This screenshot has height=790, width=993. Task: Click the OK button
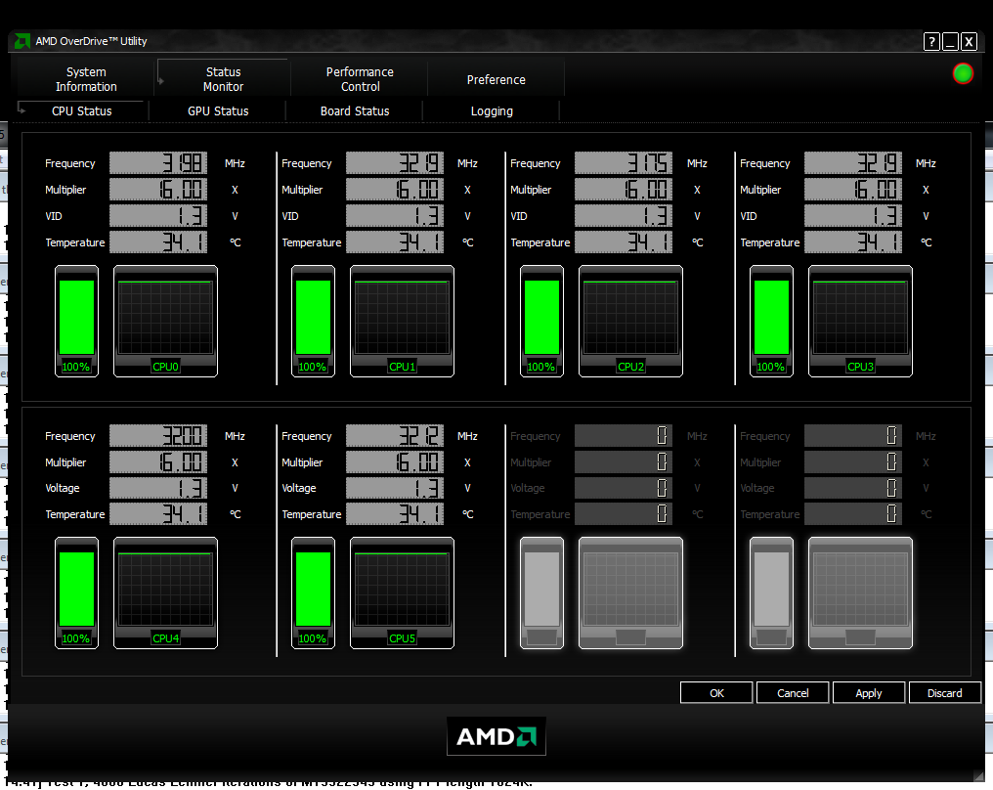(716, 693)
